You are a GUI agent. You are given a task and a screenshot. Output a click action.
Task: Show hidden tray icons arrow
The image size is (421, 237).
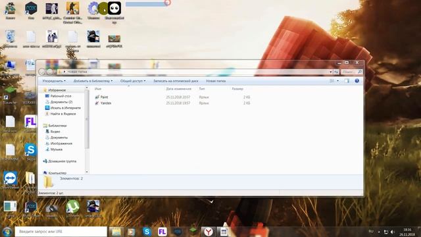[x=379, y=232]
